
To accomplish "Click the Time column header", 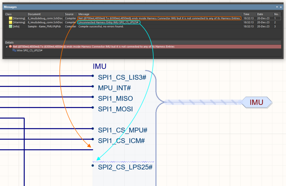I will 246,14.
